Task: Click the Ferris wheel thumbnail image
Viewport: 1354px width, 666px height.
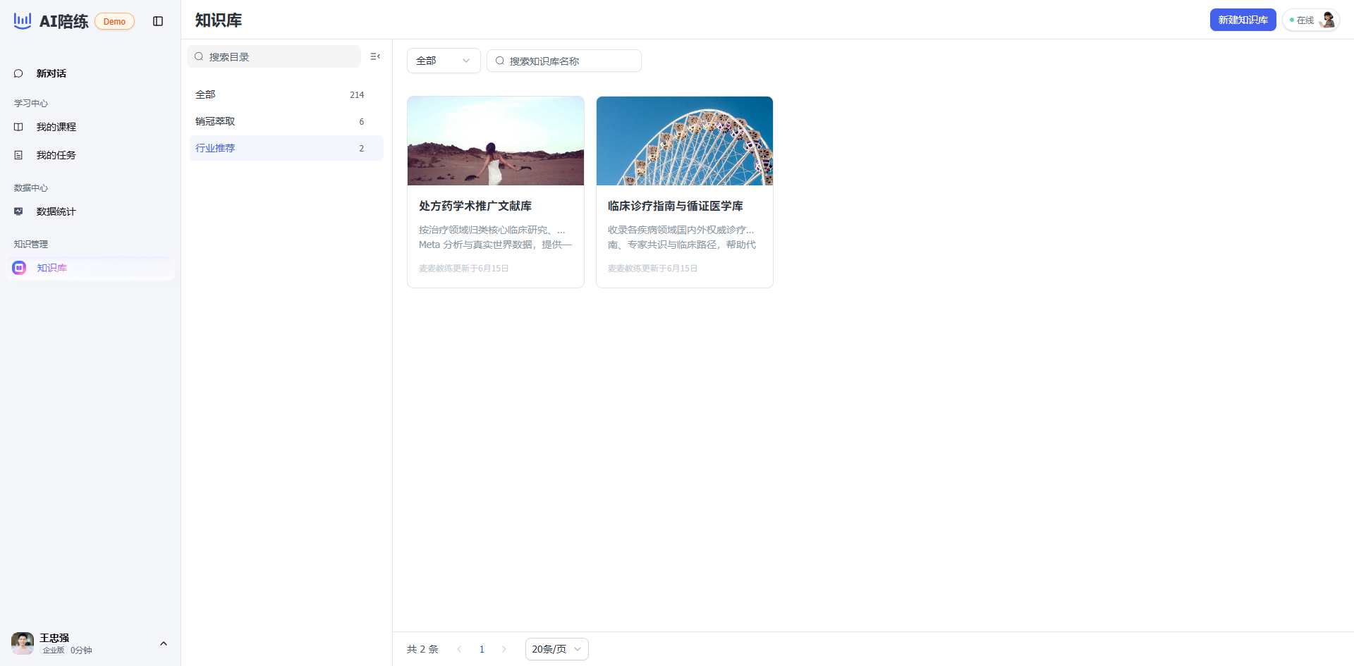Action: coord(685,141)
